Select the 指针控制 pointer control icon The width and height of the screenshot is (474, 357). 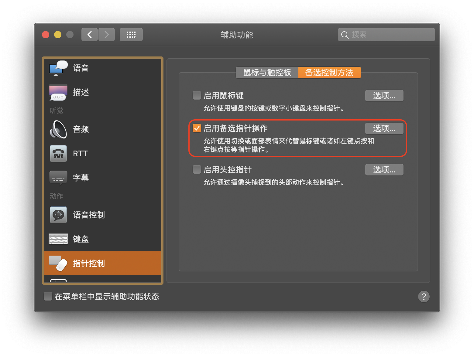[x=58, y=263]
